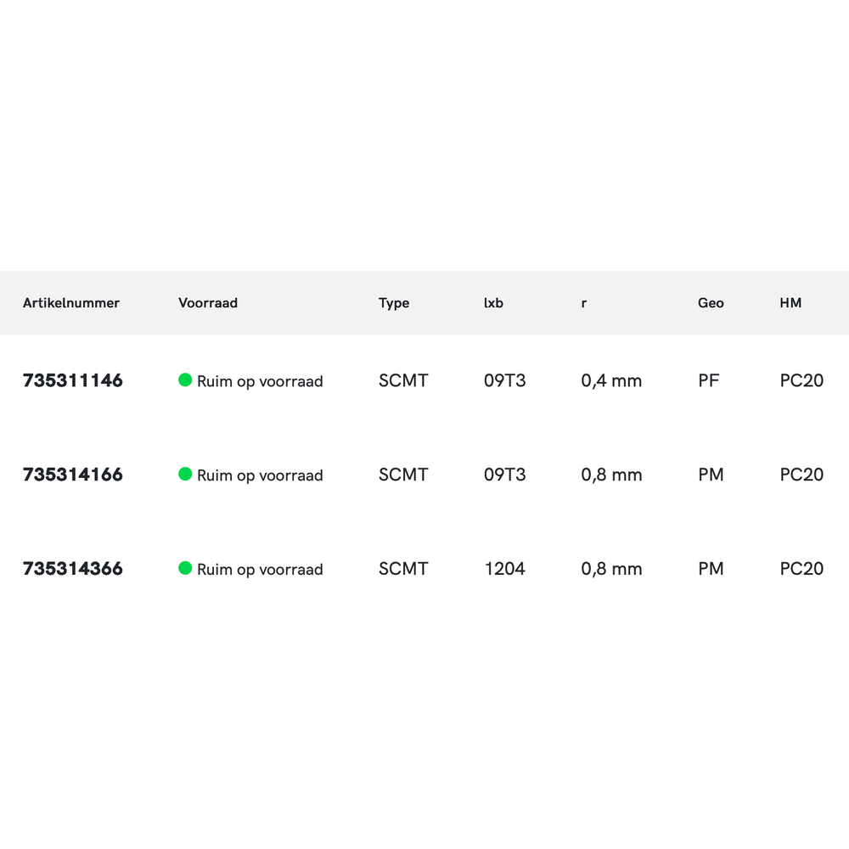Click green stock dot for 735311146

tap(185, 380)
